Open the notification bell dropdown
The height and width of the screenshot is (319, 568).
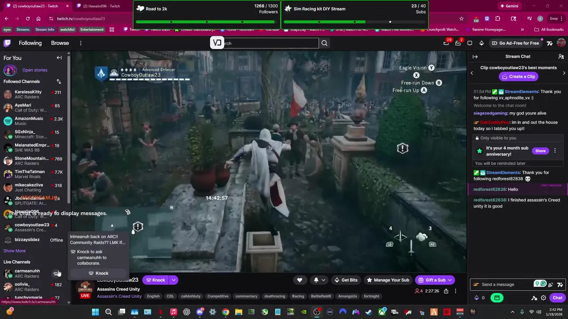coord(319,280)
